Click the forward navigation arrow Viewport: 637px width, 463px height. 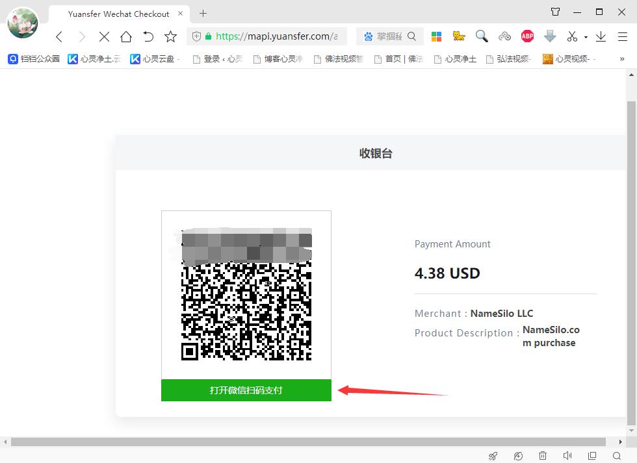[82, 36]
